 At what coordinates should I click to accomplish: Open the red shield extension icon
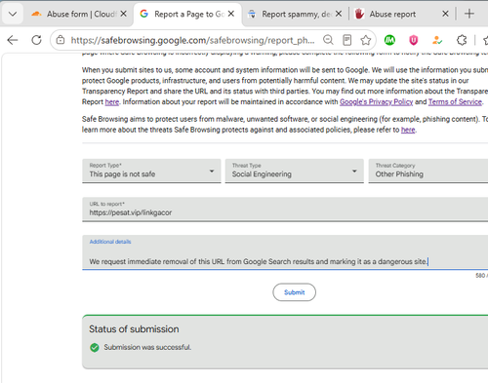click(x=414, y=40)
